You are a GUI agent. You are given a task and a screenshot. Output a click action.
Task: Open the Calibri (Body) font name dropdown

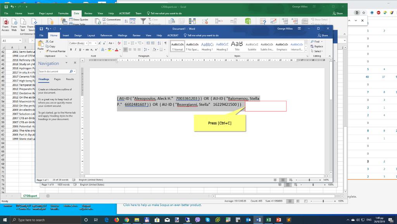(86, 43)
